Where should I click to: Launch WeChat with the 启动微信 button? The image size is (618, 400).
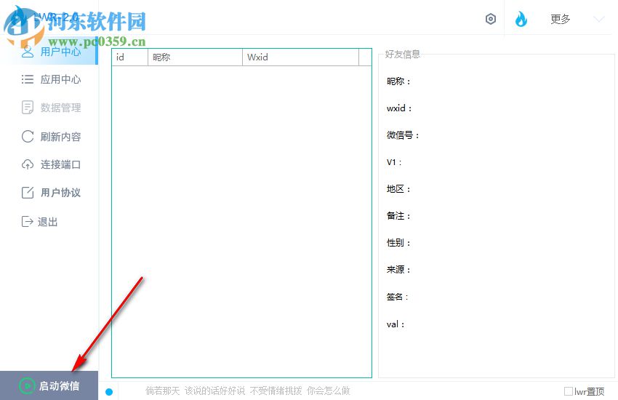tap(49, 385)
